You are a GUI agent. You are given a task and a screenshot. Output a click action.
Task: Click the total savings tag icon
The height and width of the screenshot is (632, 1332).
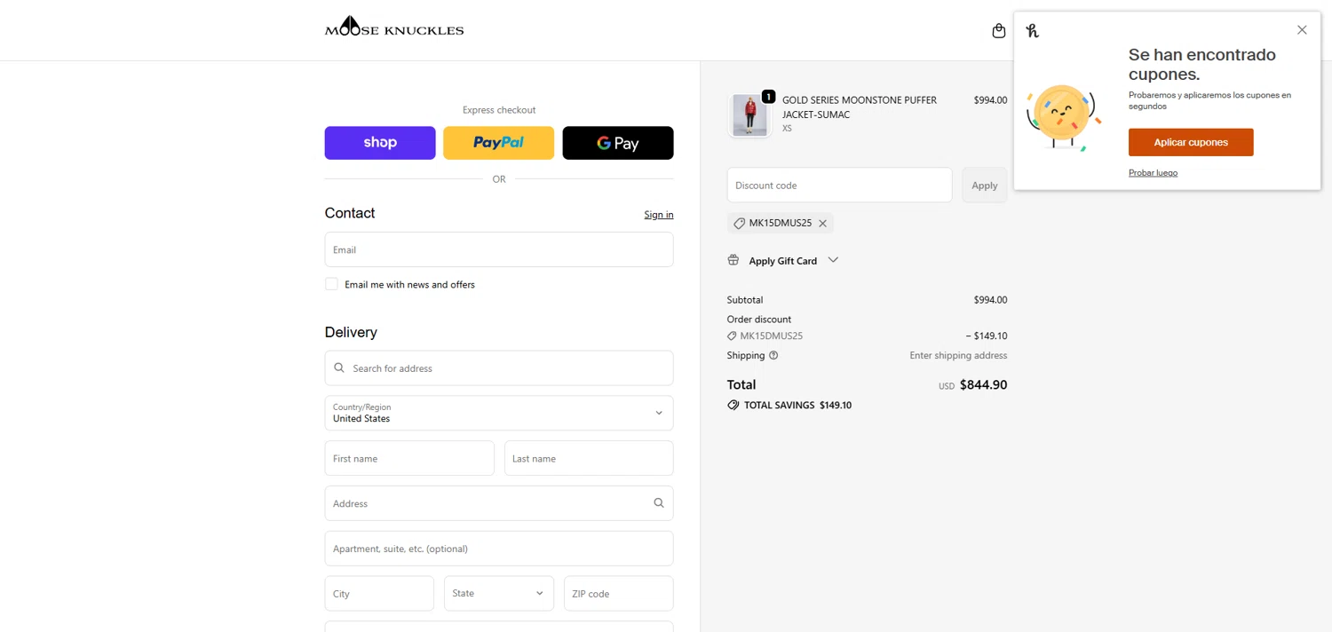coord(733,405)
